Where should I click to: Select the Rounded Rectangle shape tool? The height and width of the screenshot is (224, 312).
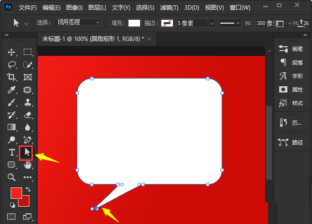coord(11,165)
